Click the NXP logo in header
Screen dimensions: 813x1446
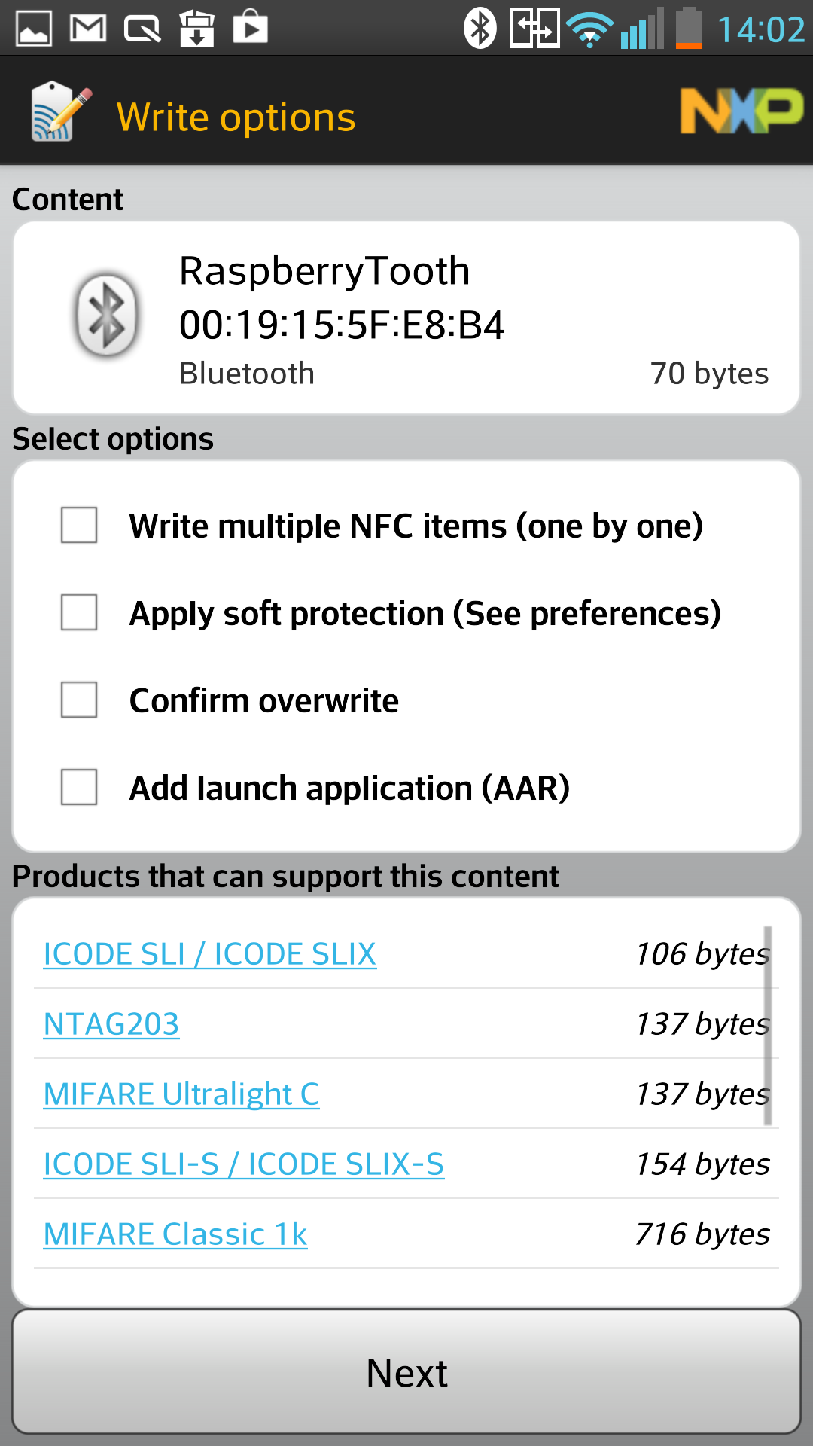click(741, 111)
